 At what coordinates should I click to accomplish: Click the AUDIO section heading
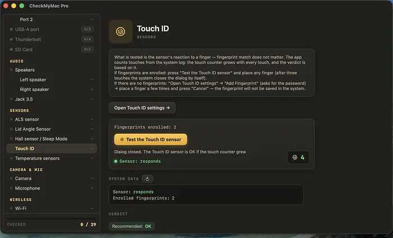[16, 61]
